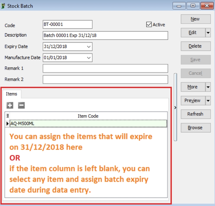Click the Stock Batch window title icon
The height and width of the screenshot is (206, 215).
click(x=4, y=6)
